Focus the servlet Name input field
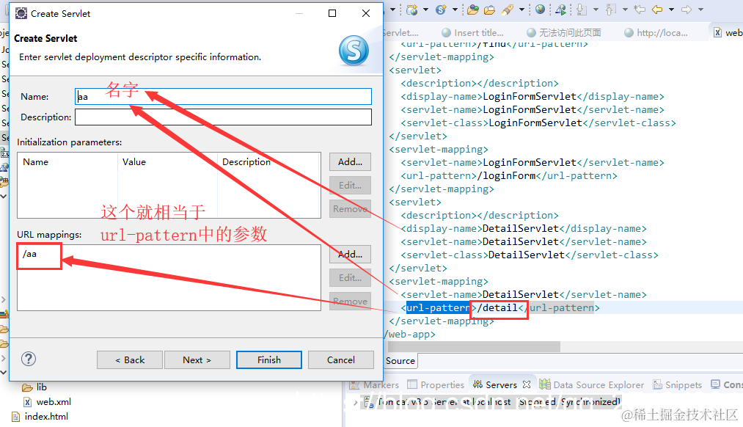Image resolution: width=743 pixels, height=427 pixels. (223, 97)
